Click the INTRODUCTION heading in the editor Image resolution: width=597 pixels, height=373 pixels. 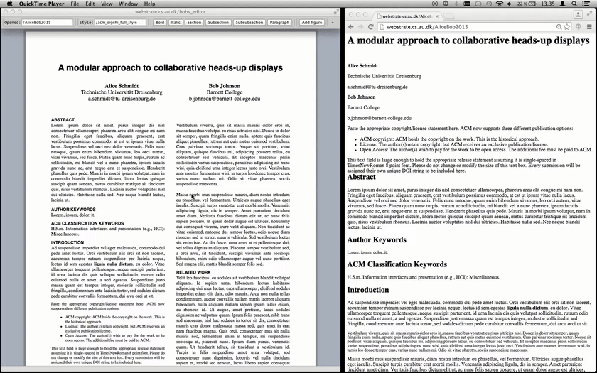click(x=68, y=242)
